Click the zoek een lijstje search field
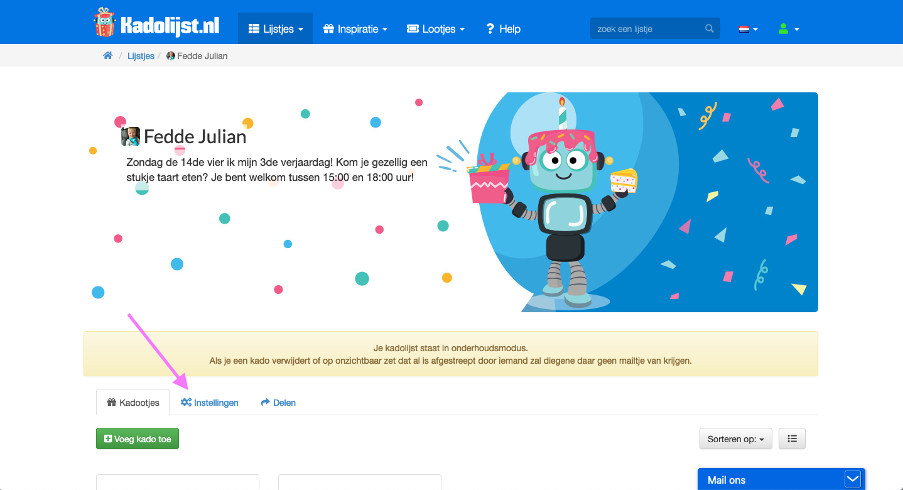903x490 pixels. tap(647, 29)
